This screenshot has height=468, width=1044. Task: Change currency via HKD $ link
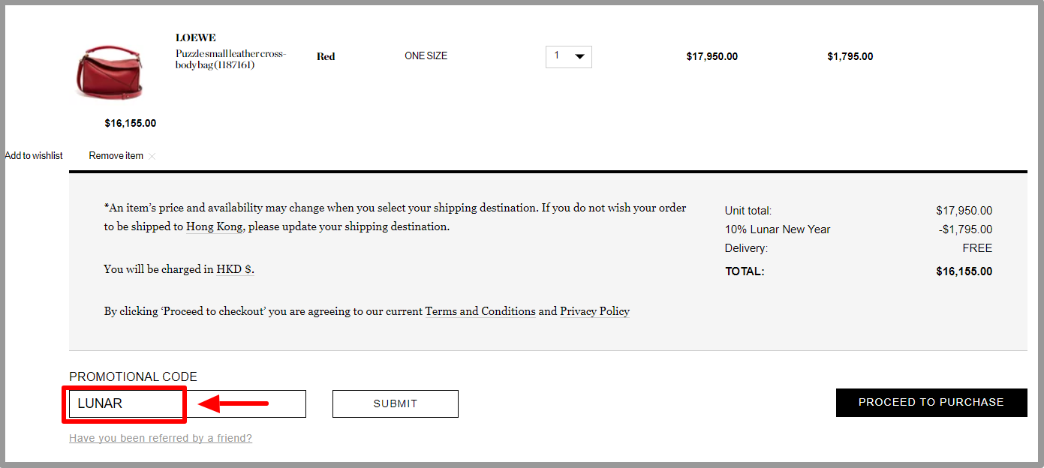coord(235,268)
